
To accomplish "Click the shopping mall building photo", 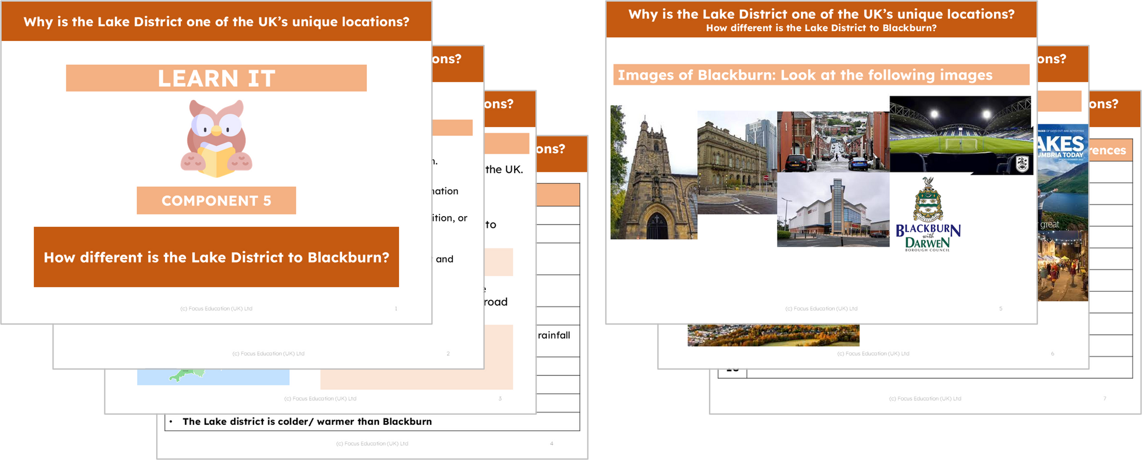I will pyautogui.click(x=833, y=209).
